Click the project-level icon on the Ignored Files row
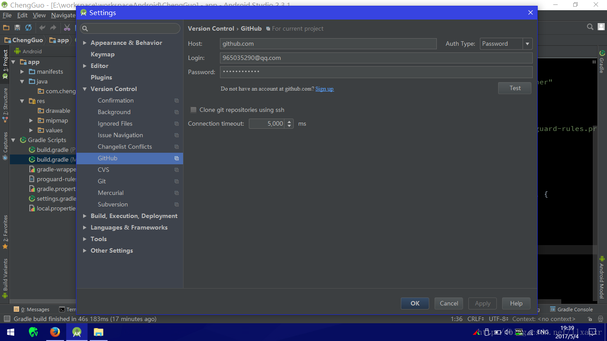The height and width of the screenshot is (341, 607). click(176, 124)
